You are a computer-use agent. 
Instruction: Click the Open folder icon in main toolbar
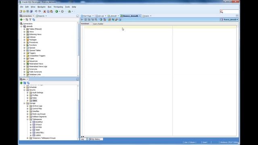point(24,11)
